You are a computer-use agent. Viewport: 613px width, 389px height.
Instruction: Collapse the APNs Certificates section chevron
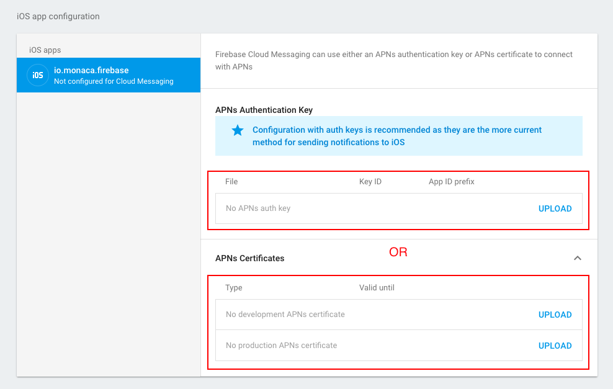pos(577,258)
